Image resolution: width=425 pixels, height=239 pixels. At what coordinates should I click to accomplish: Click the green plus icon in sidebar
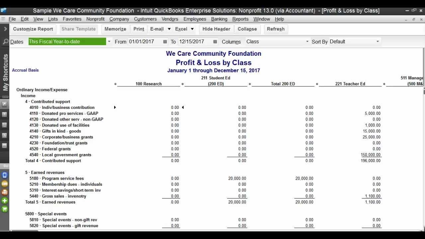[5, 200]
